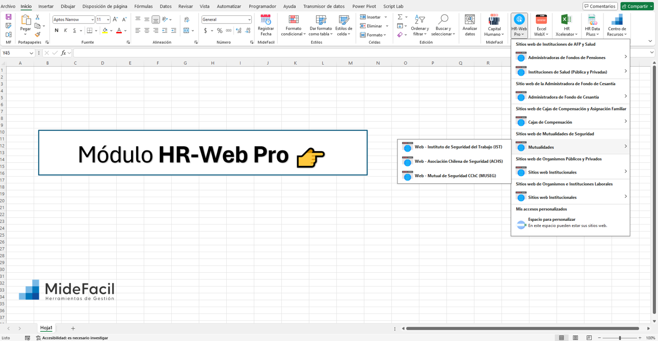Toggle center horizontal alignment

[147, 31]
